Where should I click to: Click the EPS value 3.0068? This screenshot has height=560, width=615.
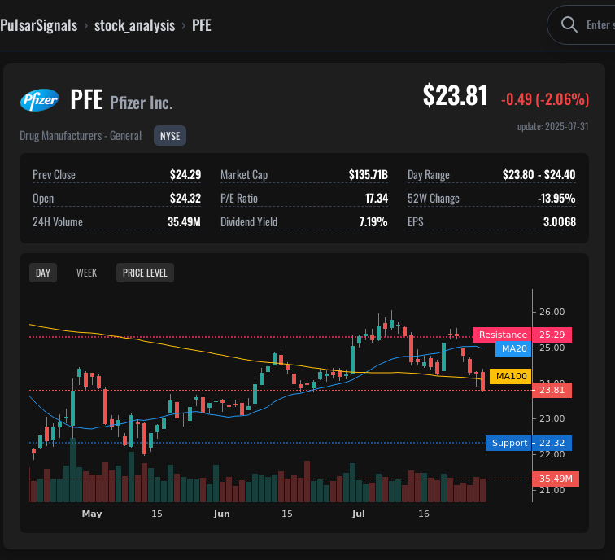(x=560, y=221)
